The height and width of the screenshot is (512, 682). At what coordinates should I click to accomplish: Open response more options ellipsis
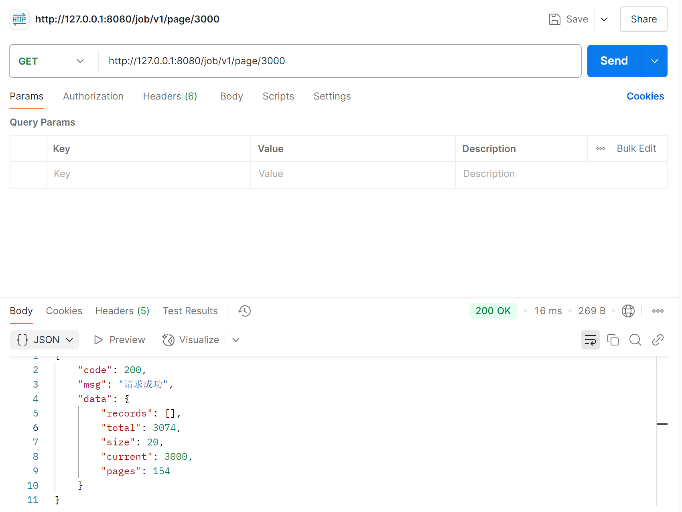click(x=658, y=311)
